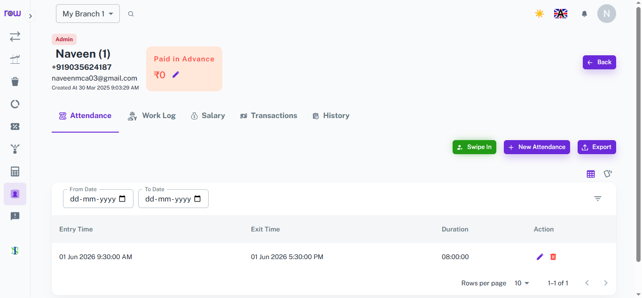Viewport: 642px width, 298px height.
Task: Go to the previous page
Action: 587,283
